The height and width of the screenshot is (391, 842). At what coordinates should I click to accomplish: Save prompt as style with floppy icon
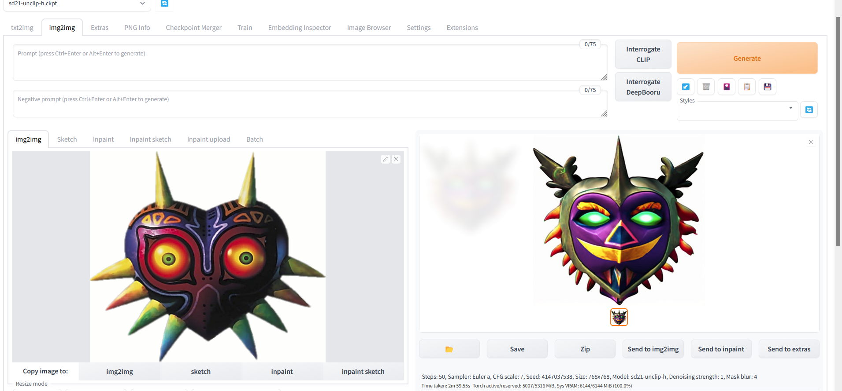tap(768, 87)
